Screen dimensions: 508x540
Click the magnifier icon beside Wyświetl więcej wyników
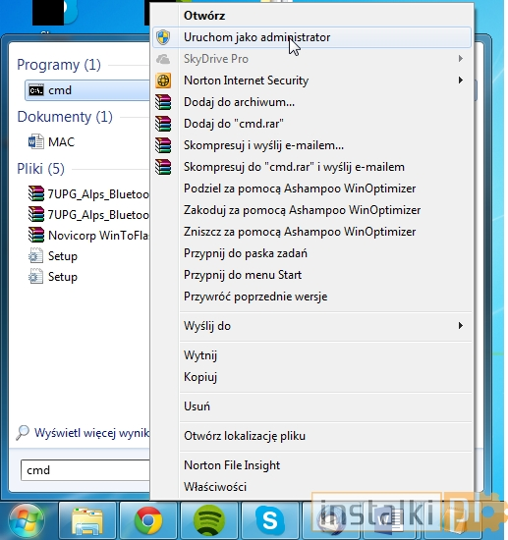click(x=23, y=433)
